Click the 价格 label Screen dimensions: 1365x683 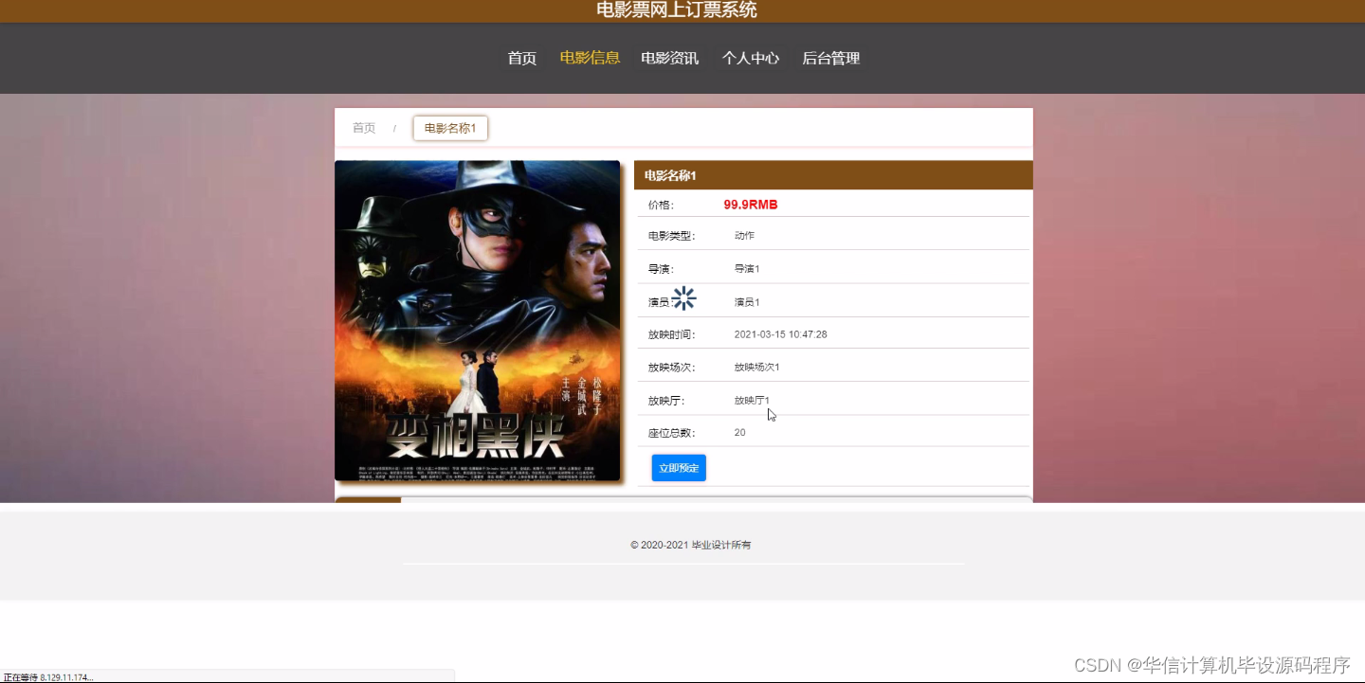pyautogui.click(x=661, y=205)
